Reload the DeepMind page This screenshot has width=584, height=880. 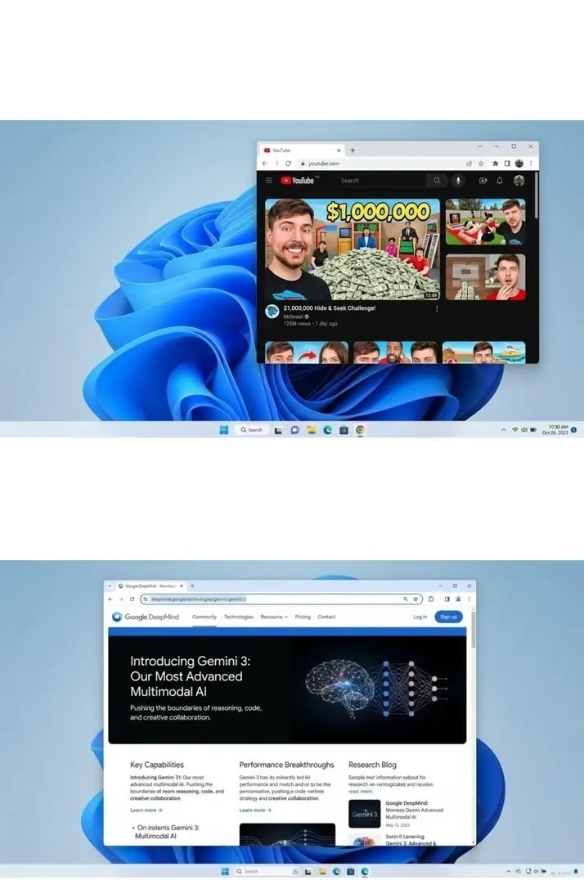132,599
